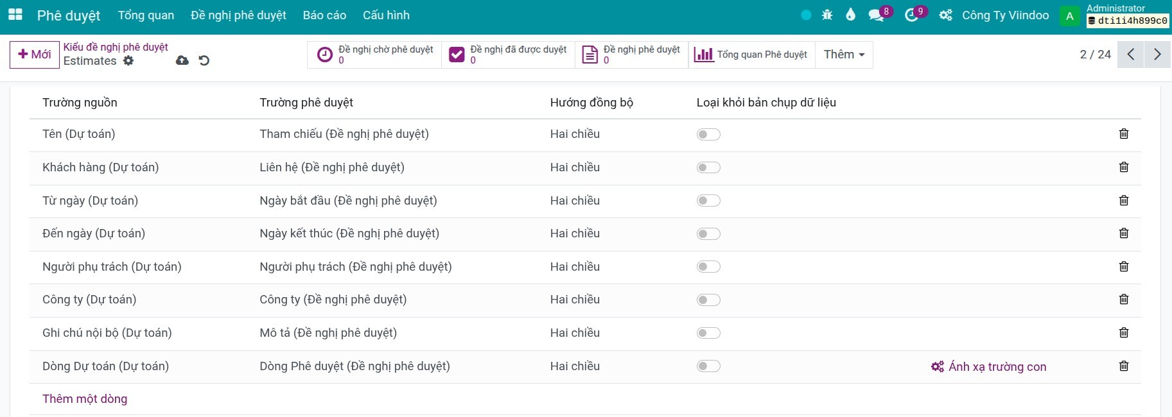Enable snapshot exclusion for Công ty (Dự toán)
Viewport: 1172px width, 417px height.
(x=708, y=300)
